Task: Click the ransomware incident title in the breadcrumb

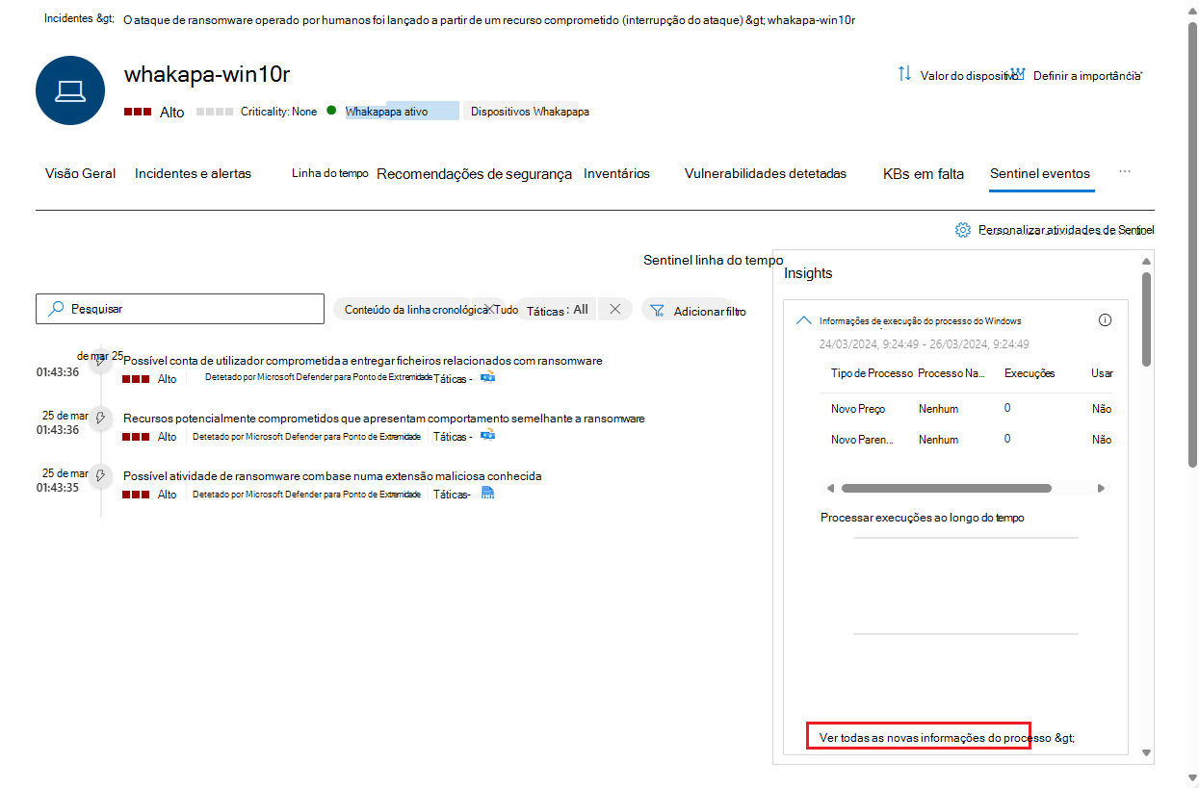Action: 433,20
